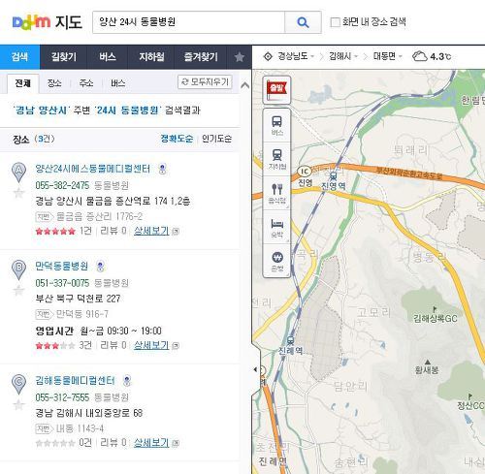Show banks on the map
The image size is (485, 474).
(276, 262)
